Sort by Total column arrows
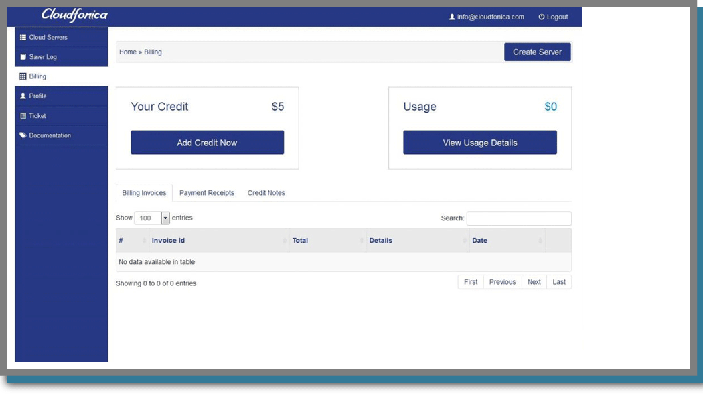The width and height of the screenshot is (703, 394). tap(362, 241)
